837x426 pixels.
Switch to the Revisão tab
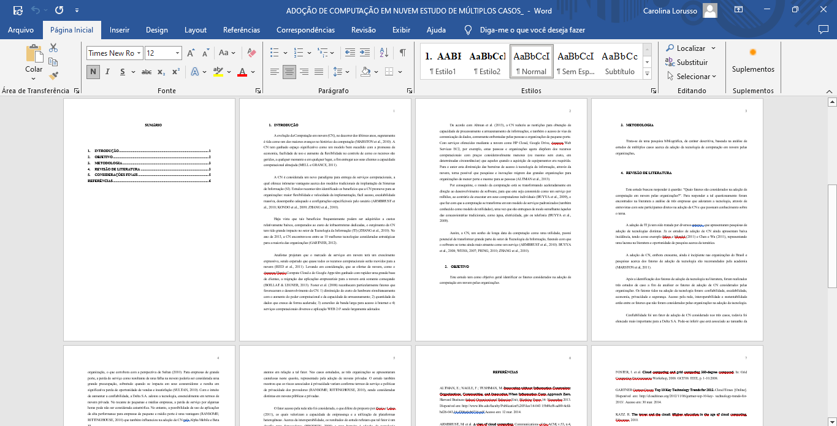[x=364, y=30]
